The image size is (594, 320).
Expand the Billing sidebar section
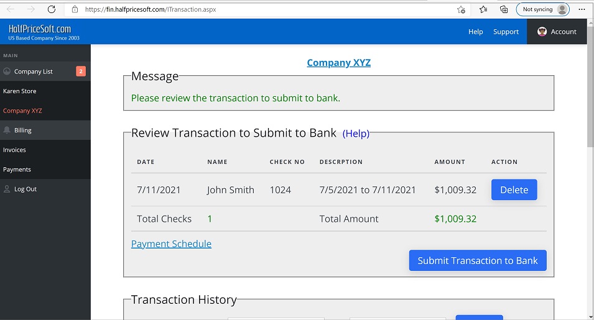[23, 130]
